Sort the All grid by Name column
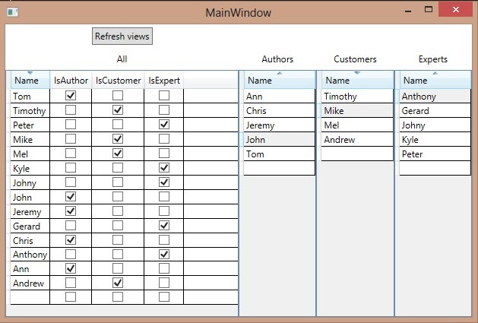Image resolution: width=478 pixels, height=323 pixels. click(27, 81)
